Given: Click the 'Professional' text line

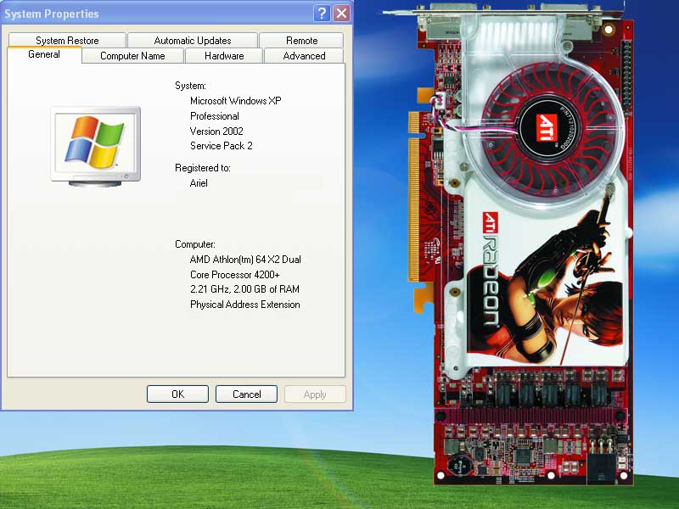Looking at the screenshot, I should [x=215, y=116].
